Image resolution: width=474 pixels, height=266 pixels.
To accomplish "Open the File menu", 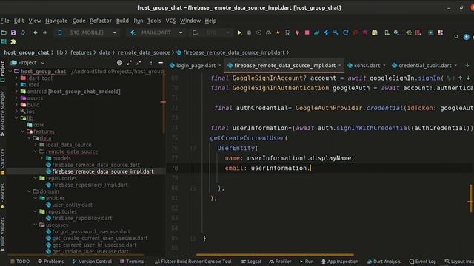I will pos(5,21).
